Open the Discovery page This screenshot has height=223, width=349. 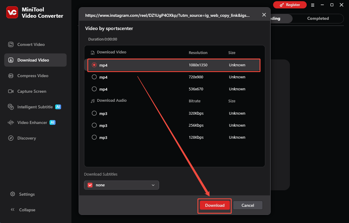[35, 138]
